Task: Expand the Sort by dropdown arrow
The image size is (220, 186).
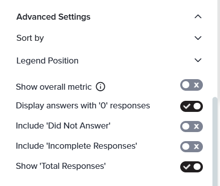Action: [x=198, y=38]
